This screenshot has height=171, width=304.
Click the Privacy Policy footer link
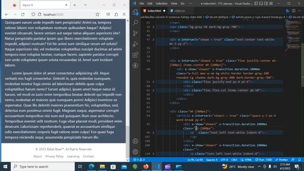[x=54, y=156]
